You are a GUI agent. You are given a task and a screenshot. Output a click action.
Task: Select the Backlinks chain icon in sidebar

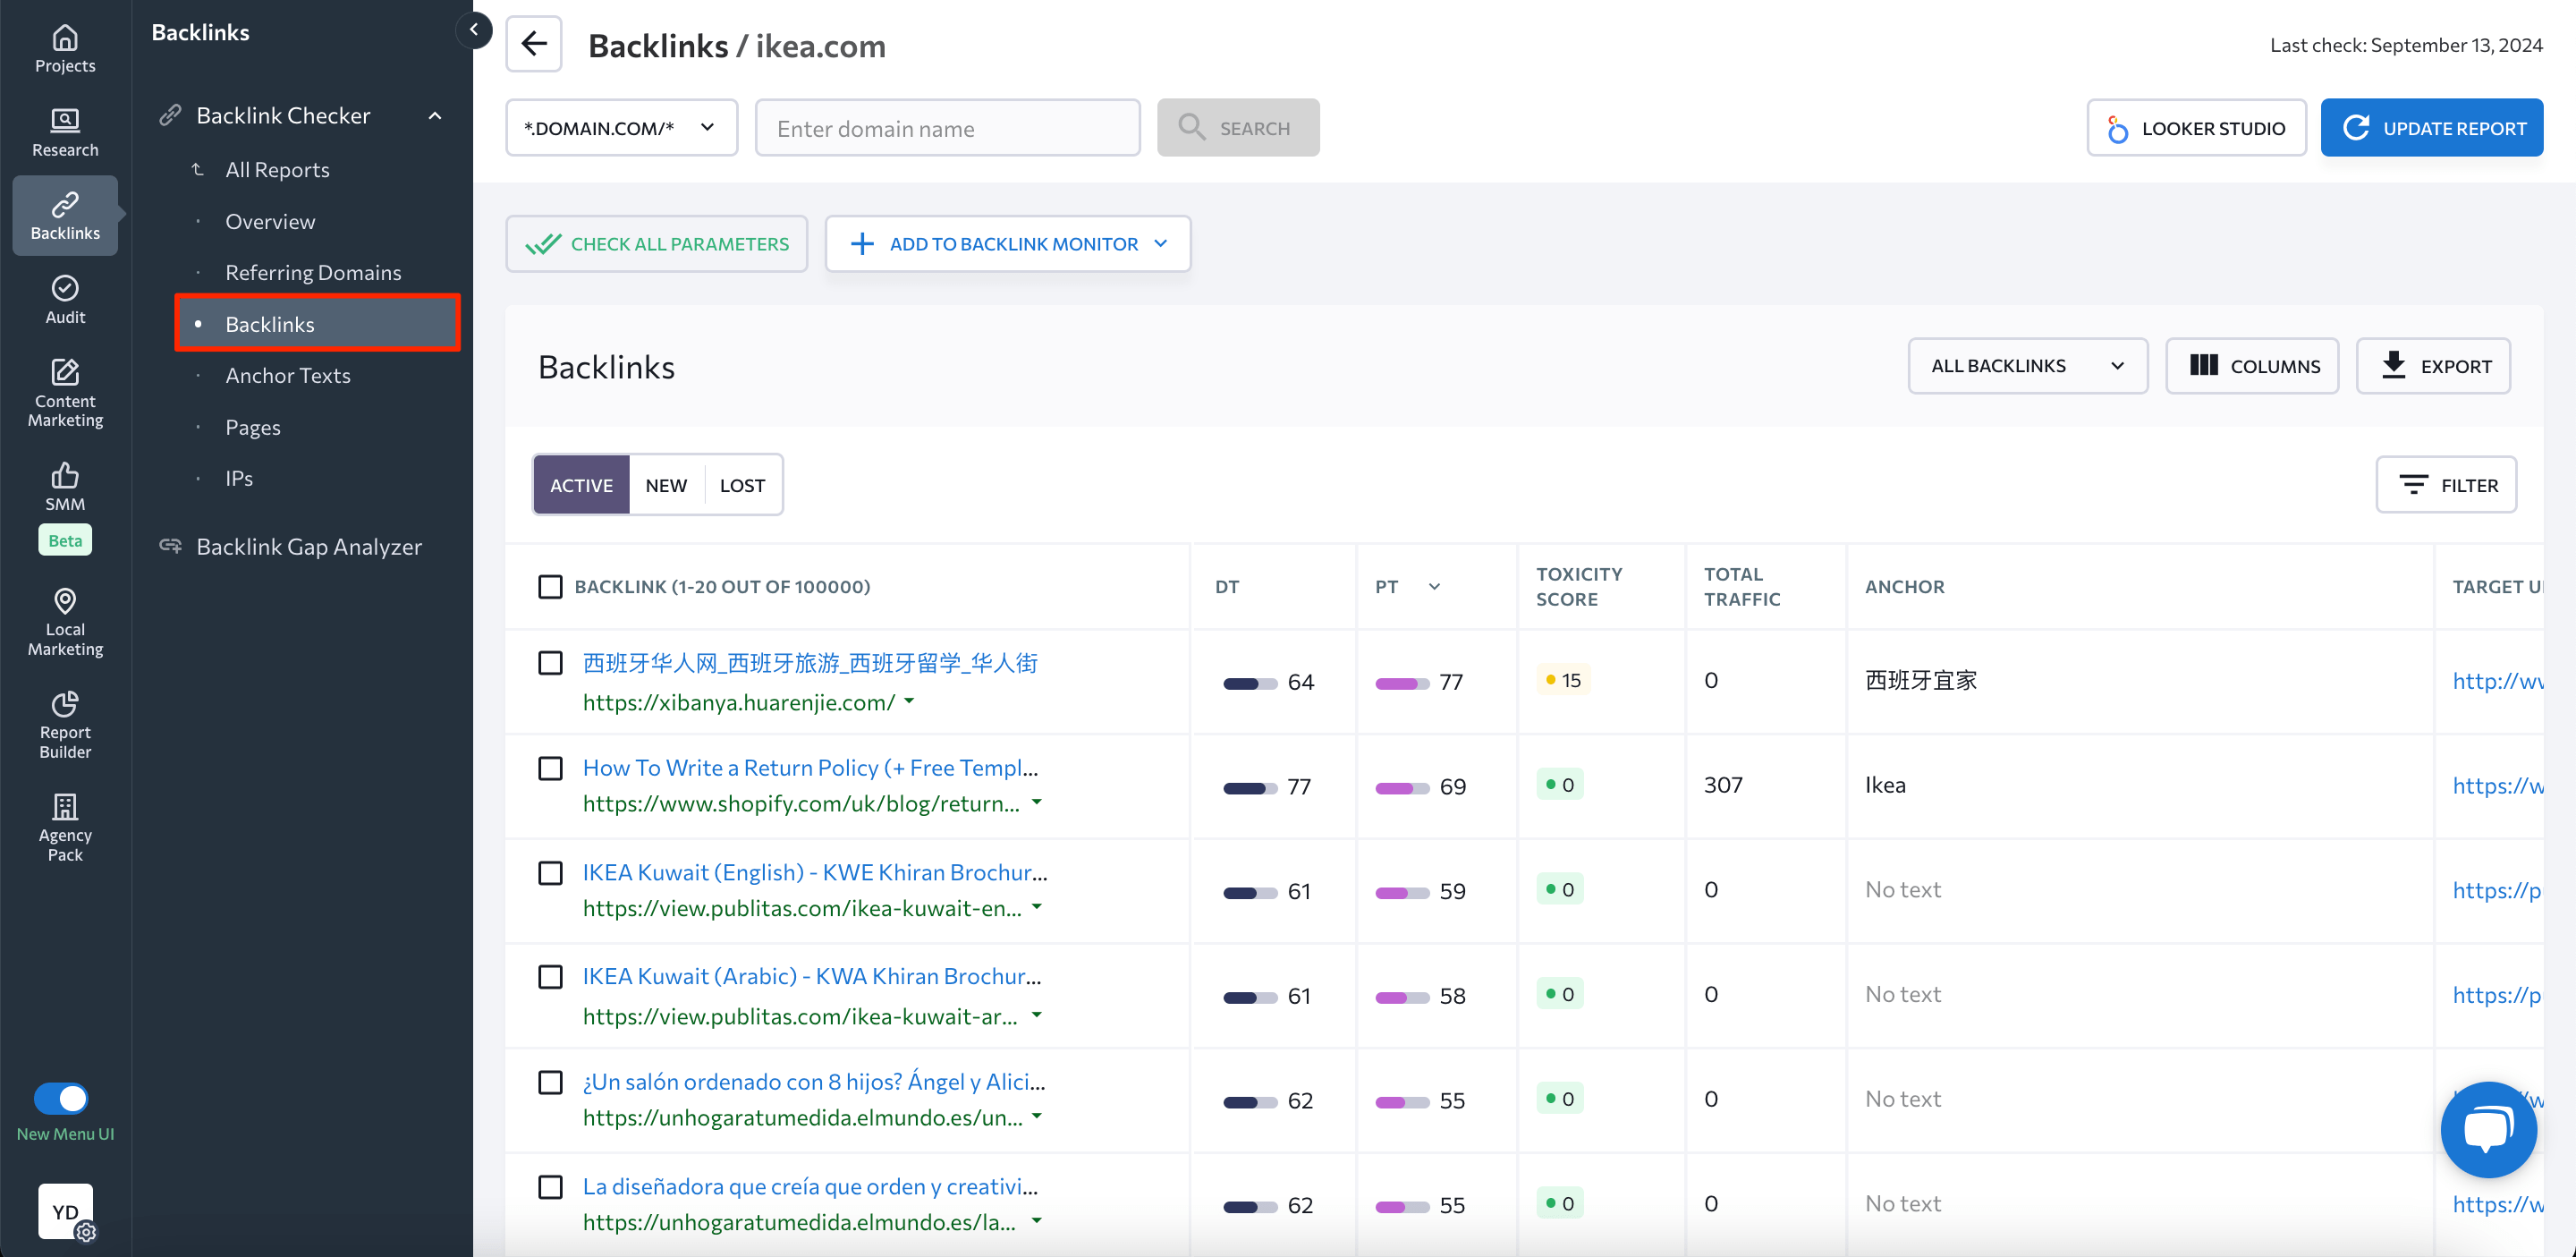click(x=65, y=204)
